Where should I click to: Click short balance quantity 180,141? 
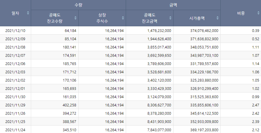(x=70, y=47)
